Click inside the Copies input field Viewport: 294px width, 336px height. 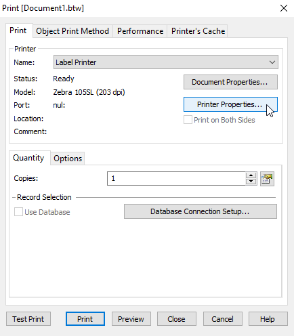pyautogui.click(x=176, y=178)
